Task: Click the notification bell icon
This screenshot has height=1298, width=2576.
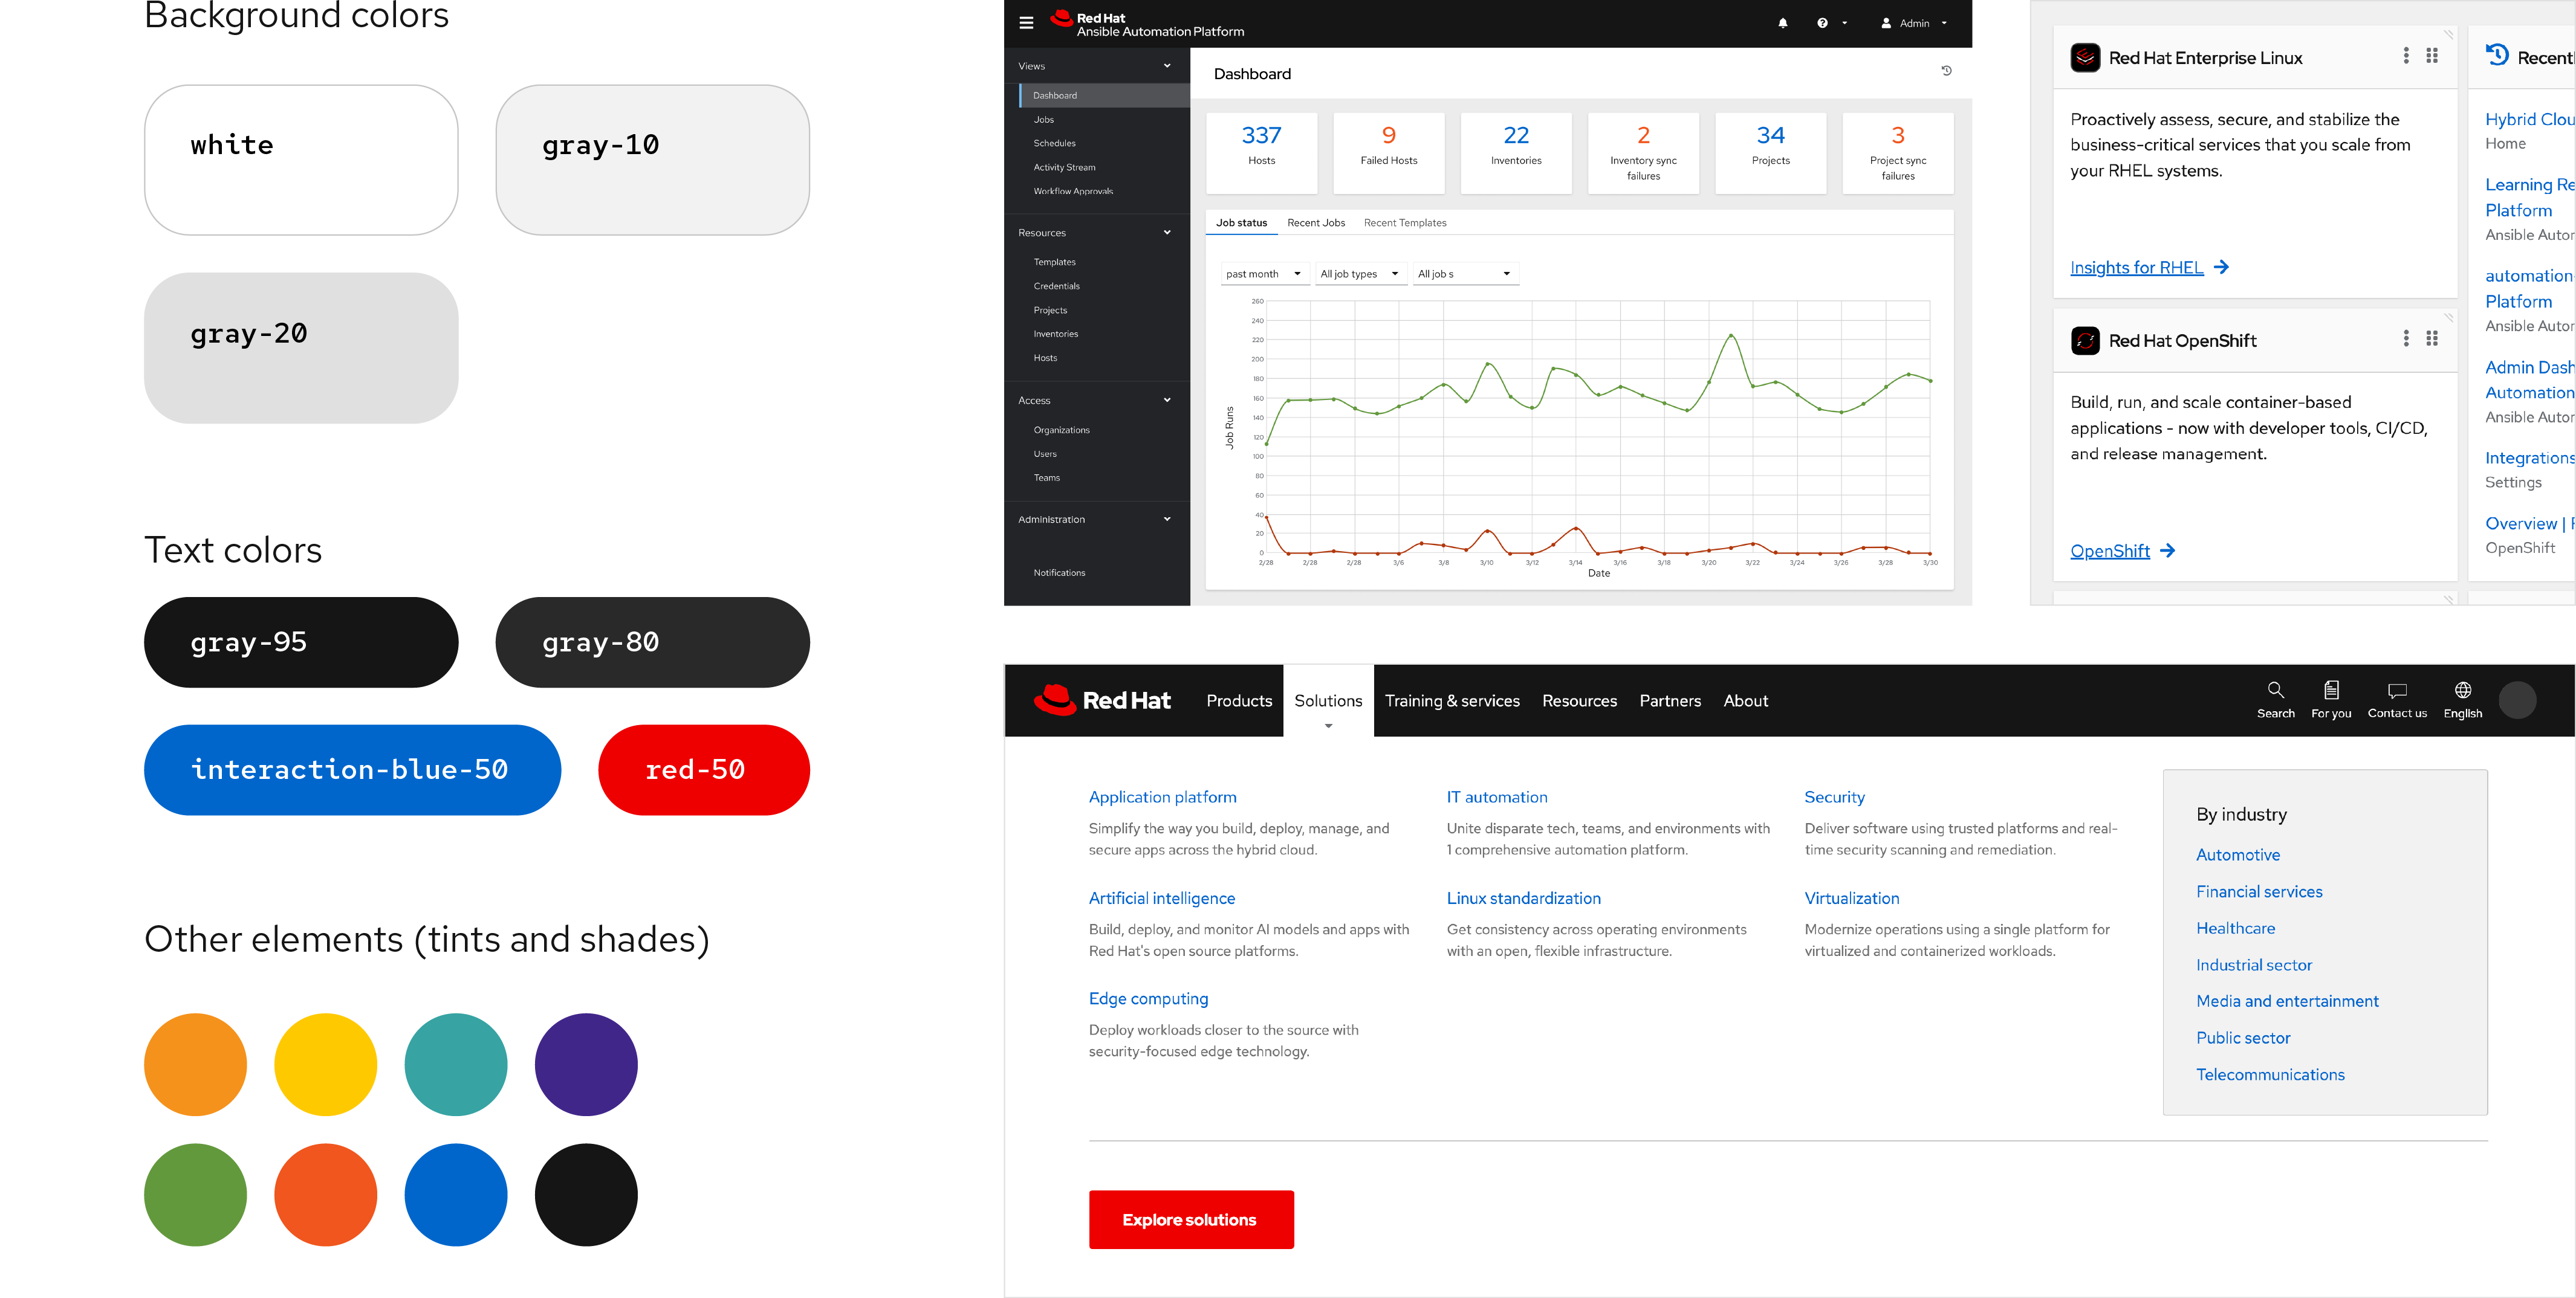Action: (1782, 22)
